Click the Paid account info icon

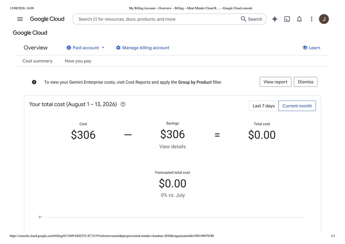pos(69,48)
